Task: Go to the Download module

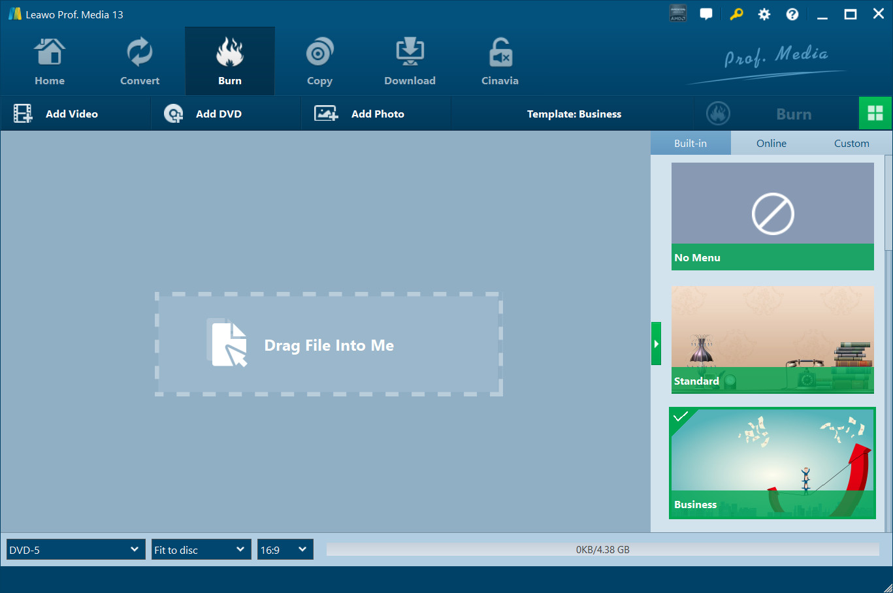Action: (410, 62)
